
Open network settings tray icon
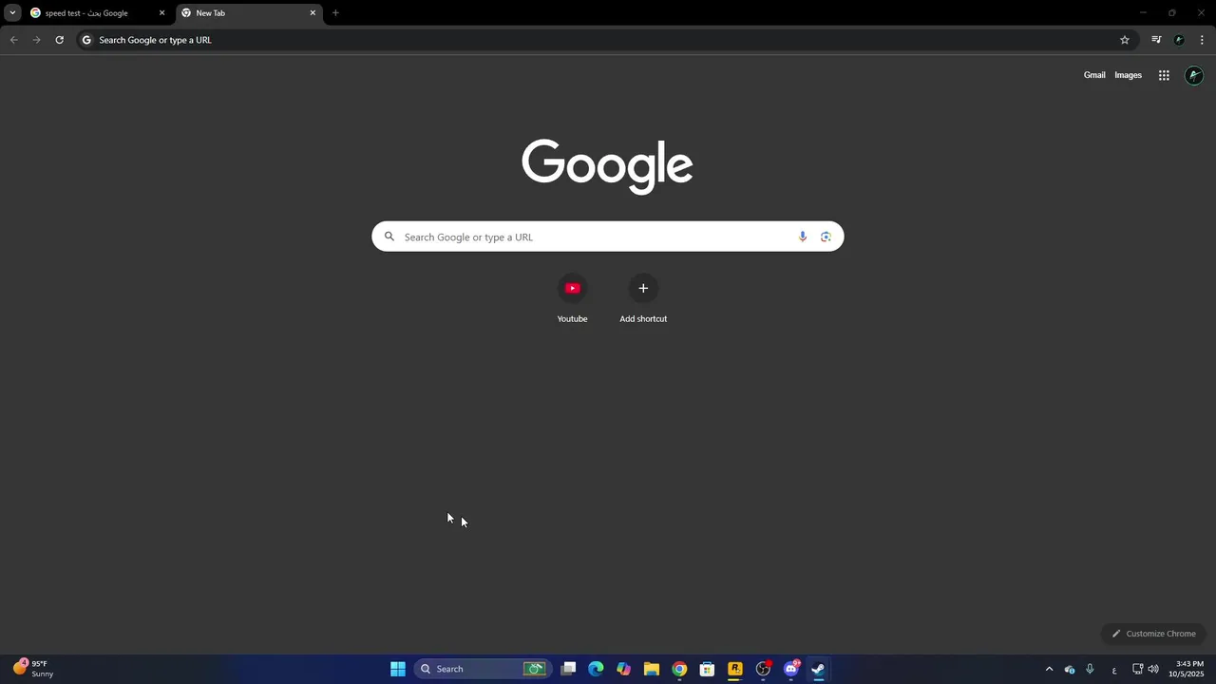[x=1137, y=669]
